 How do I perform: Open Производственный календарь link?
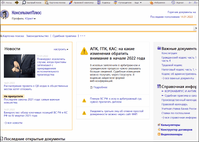click(179, 100)
